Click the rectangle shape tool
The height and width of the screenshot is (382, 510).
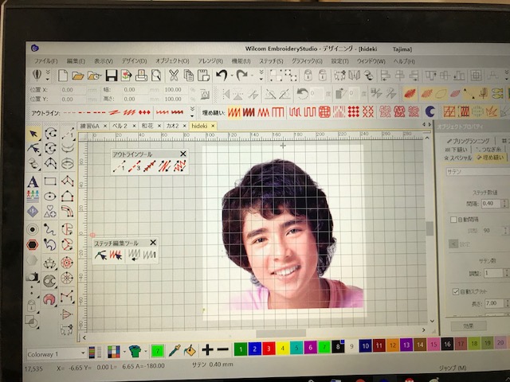50,181
